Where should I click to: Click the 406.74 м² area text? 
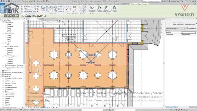(x=90, y=62)
